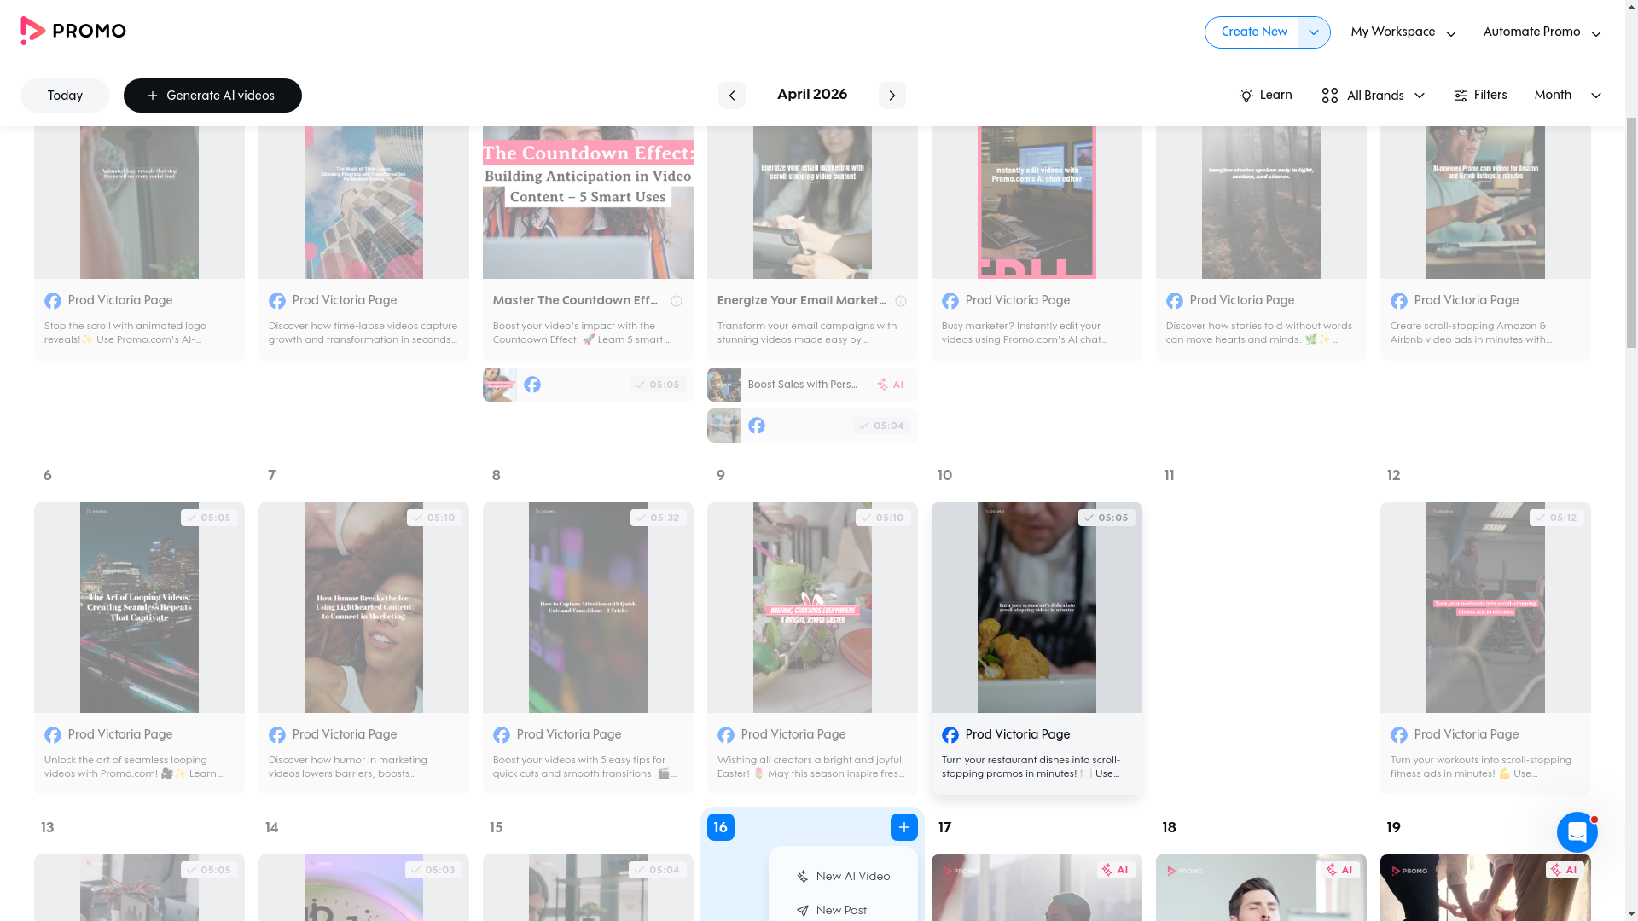Expand the Create New dropdown arrow
The height and width of the screenshot is (921, 1638).
[x=1313, y=32]
